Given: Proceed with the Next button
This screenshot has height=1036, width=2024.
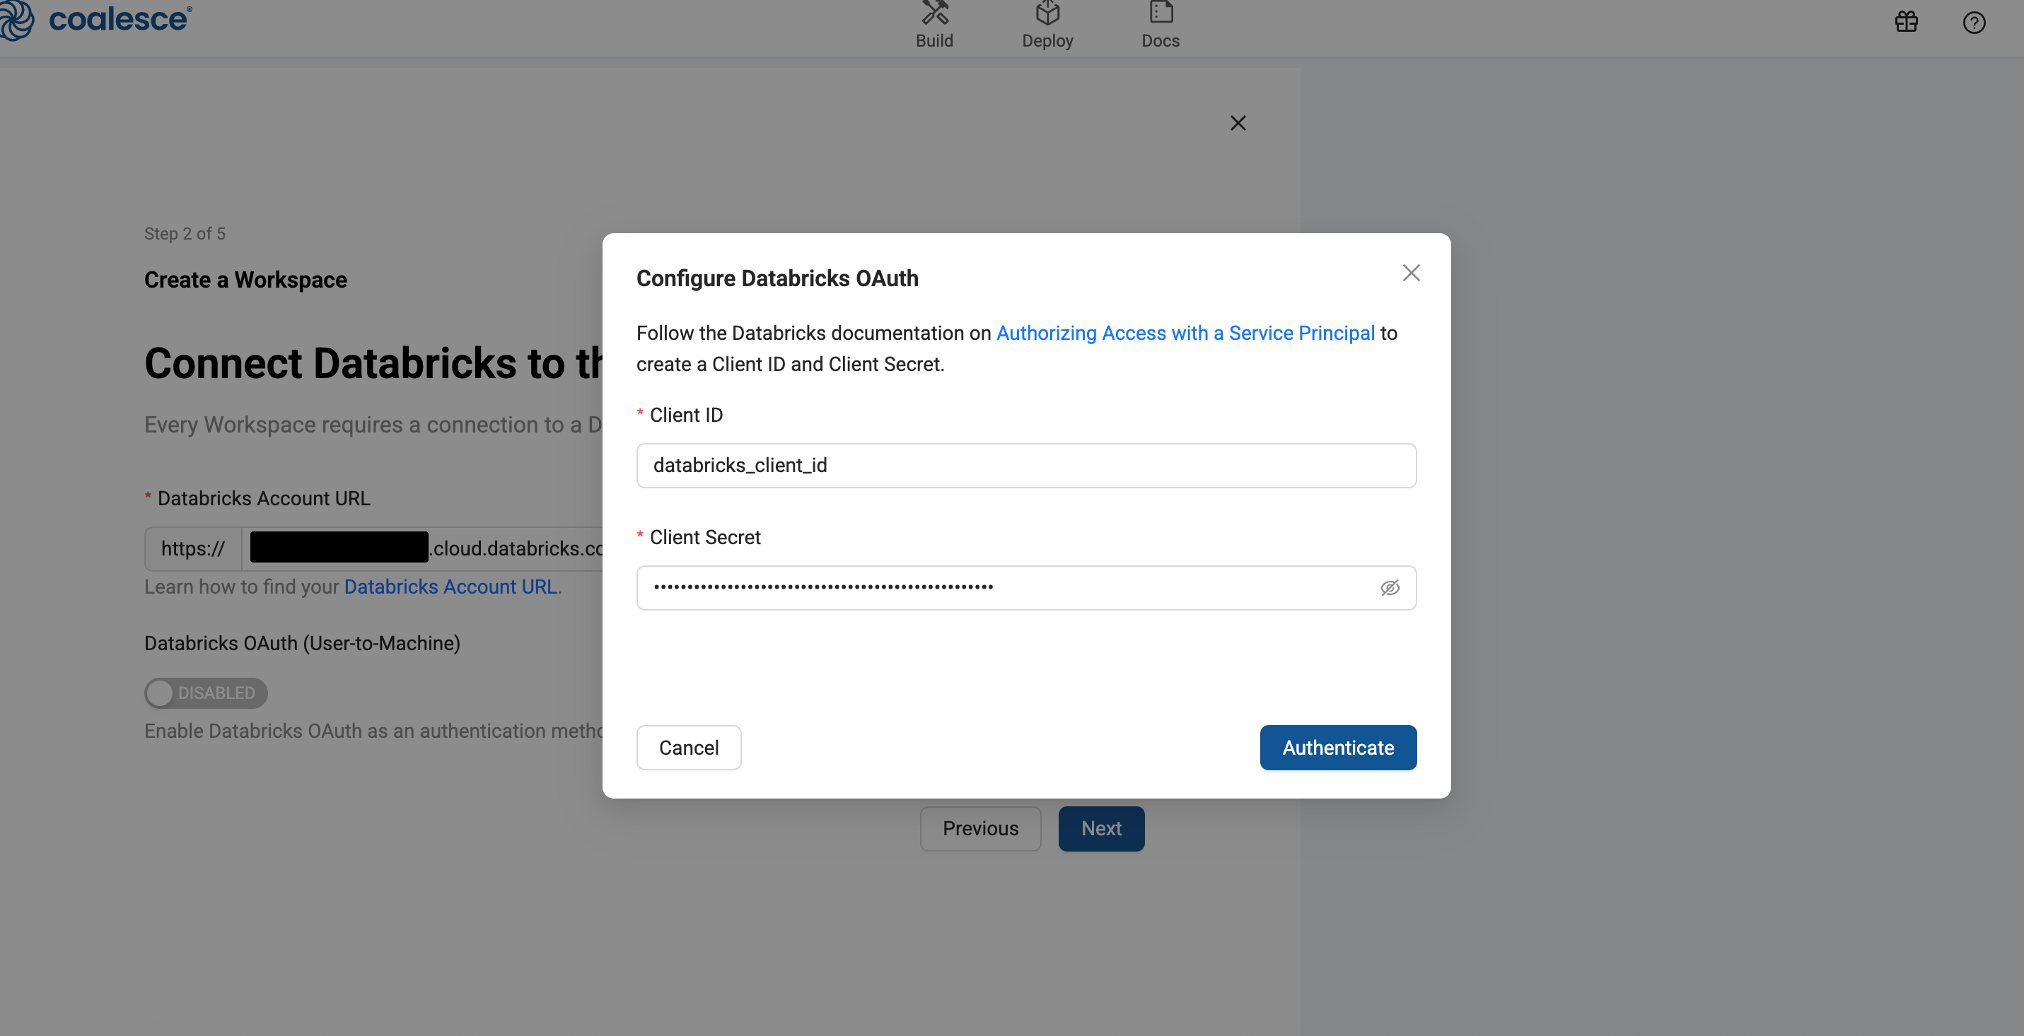Looking at the screenshot, I should coord(1101,829).
